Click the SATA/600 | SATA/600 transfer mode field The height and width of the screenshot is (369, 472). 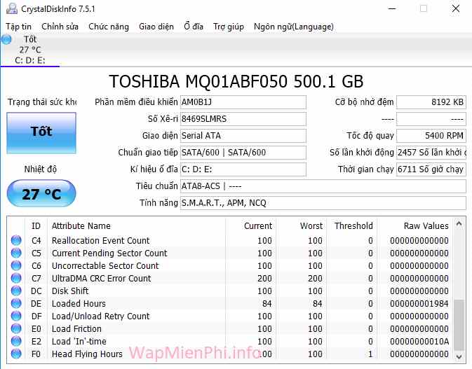[x=243, y=153]
